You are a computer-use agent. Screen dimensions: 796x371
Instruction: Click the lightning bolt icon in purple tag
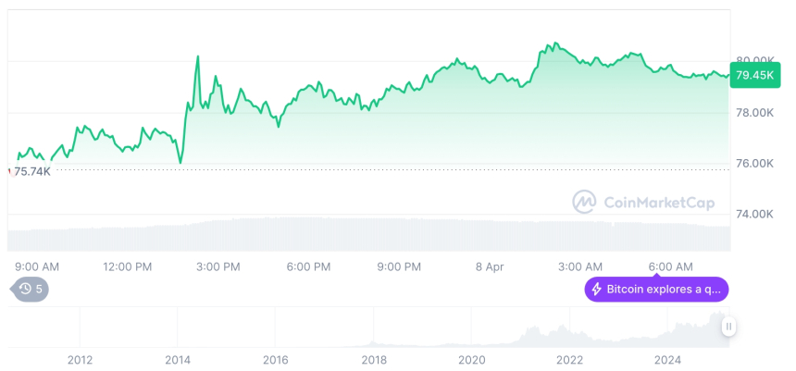click(x=597, y=290)
